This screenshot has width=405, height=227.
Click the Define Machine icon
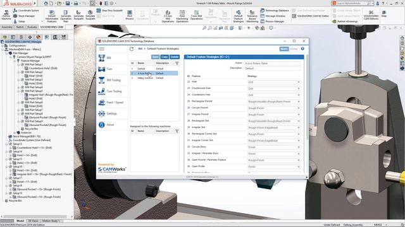[6, 15]
